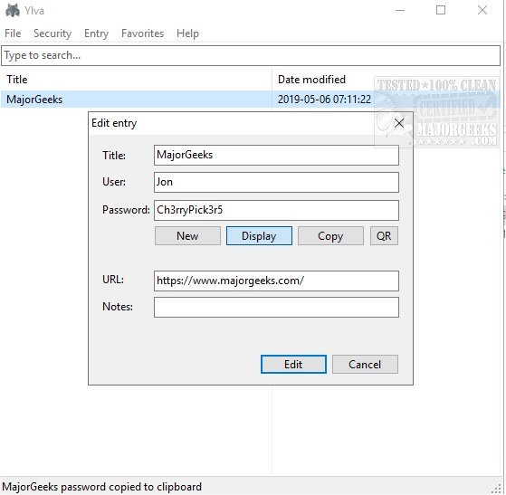Screen dimensions: 506x495
Task: Click into the User field containing Jon
Action: (x=276, y=182)
